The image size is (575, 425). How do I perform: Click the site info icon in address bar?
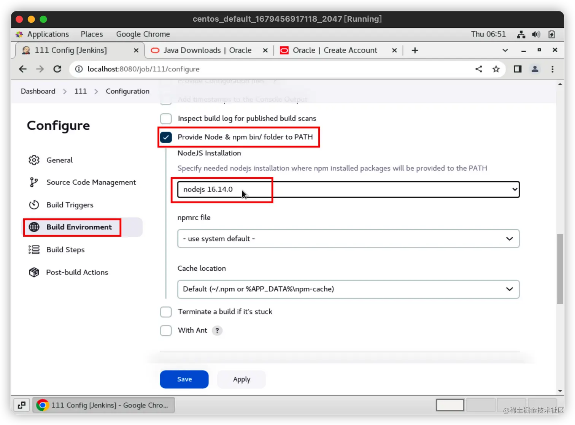pos(79,69)
